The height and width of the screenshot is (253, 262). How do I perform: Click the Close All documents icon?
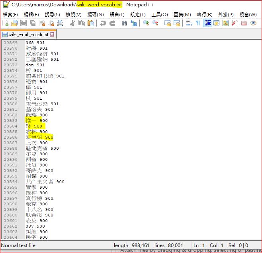[51, 23]
